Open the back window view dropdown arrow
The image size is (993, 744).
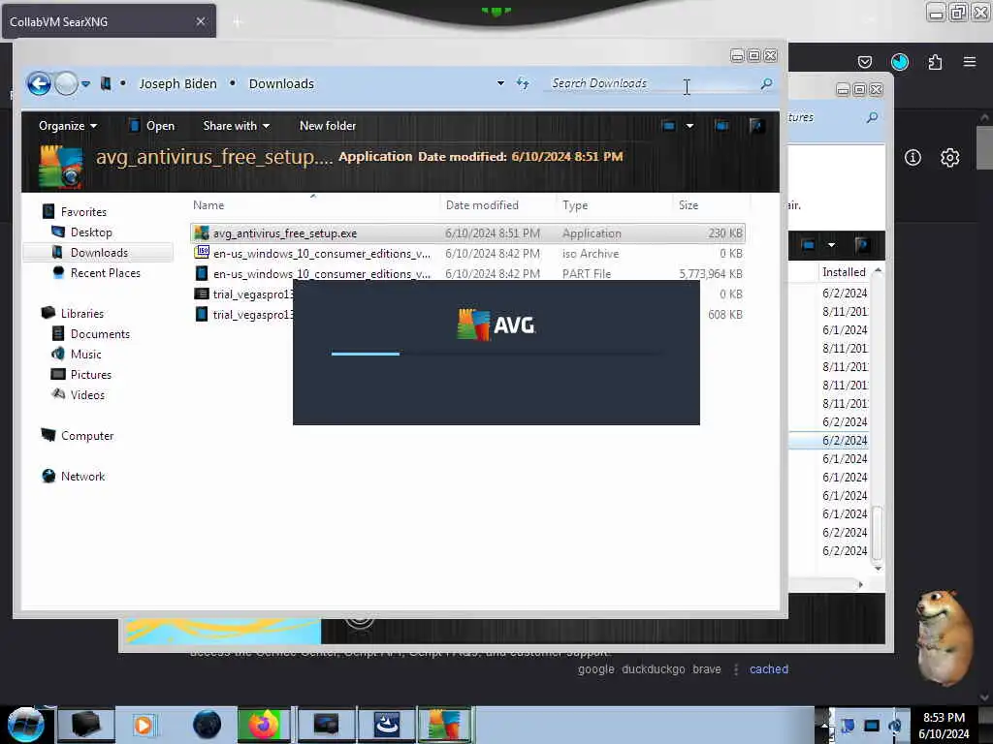click(831, 245)
